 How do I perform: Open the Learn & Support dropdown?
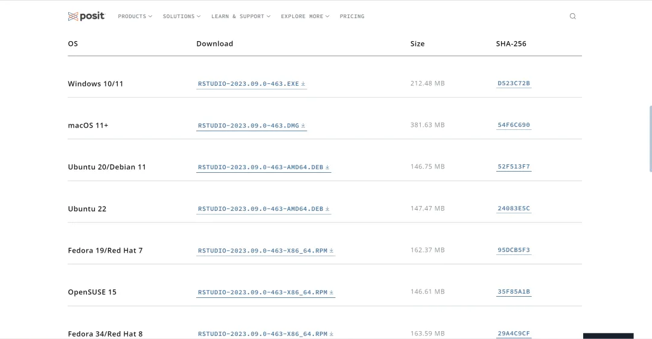(x=241, y=16)
